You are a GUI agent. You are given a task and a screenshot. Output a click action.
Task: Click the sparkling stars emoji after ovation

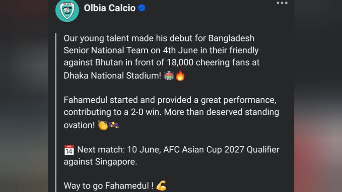(114, 125)
